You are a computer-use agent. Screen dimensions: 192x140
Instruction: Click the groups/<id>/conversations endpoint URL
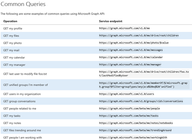[141, 101]
